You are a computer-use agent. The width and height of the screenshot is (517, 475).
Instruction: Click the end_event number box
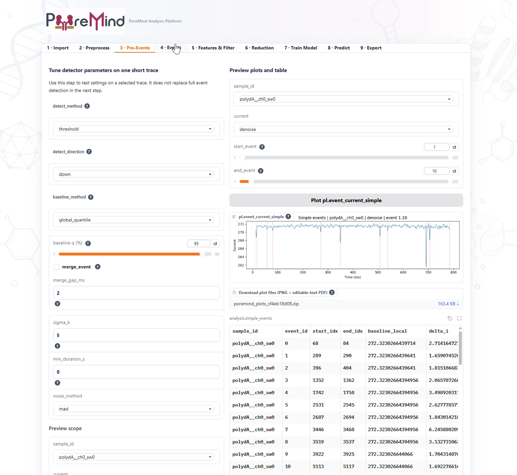click(437, 171)
